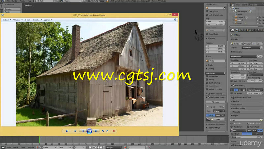The height and width of the screenshot is (149, 264).
Task: Delete photo with red X icon
Action: tap(114, 131)
